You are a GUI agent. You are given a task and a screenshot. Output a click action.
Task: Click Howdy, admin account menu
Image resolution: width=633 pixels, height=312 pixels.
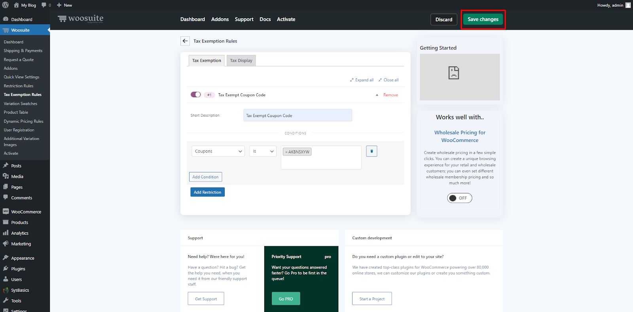coord(614,5)
